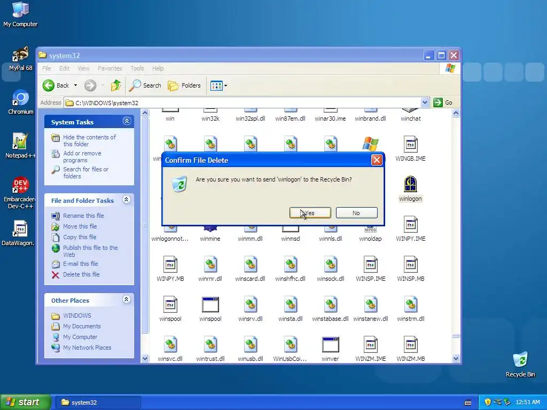This screenshot has height=410, width=547.
Task: Select the WINPY.IME file icon
Action: (x=410, y=224)
